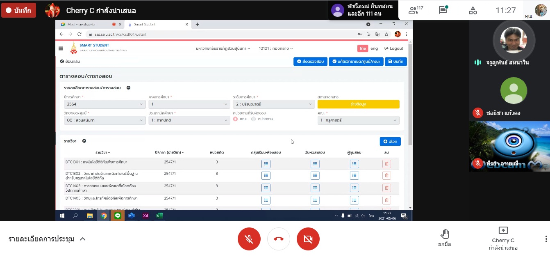Click the raise hand icon
This screenshot has height=257, width=550.
pyautogui.click(x=445, y=234)
